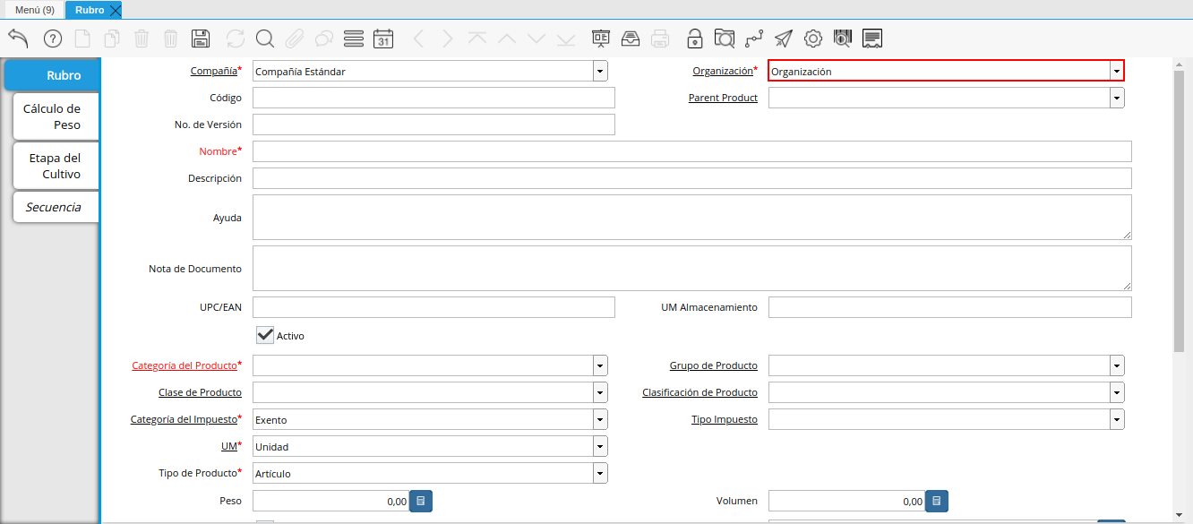Open the workflow nodes icon

point(754,39)
